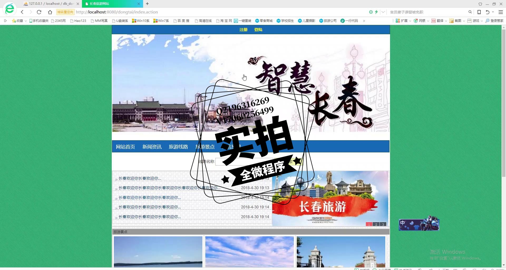Open the 旅游公司 bookmark
The height and width of the screenshot is (270, 506).
[x=328, y=21]
